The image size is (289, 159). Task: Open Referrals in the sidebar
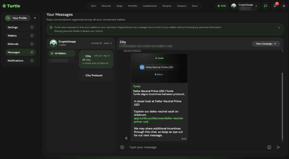click(x=20, y=44)
